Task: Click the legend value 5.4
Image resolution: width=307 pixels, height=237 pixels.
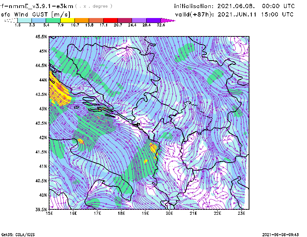Action: coord(46,25)
